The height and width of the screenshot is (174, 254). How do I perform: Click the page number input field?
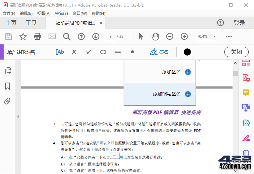click(111, 37)
